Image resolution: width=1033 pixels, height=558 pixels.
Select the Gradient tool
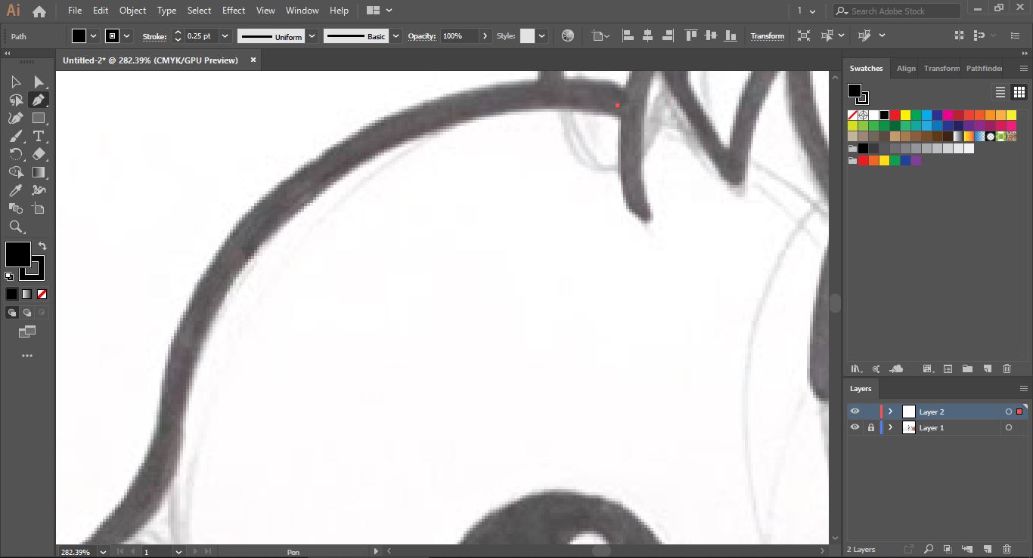click(x=39, y=172)
